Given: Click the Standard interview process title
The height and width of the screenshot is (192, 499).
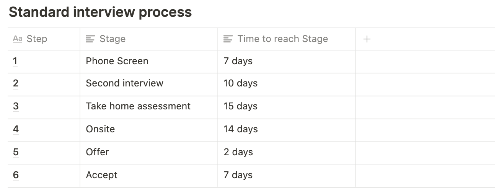Looking at the screenshot, I should (x=100, y=12).
